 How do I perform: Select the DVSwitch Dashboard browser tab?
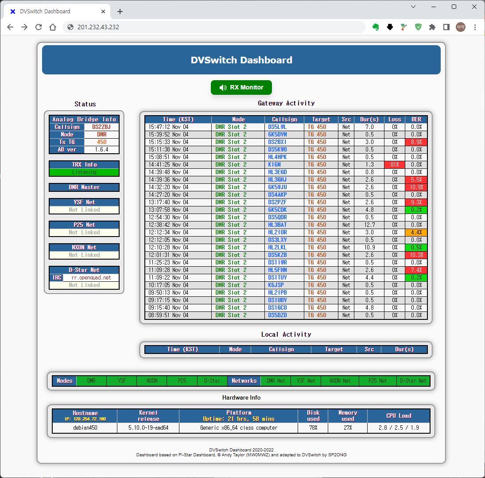coord(57,12)
